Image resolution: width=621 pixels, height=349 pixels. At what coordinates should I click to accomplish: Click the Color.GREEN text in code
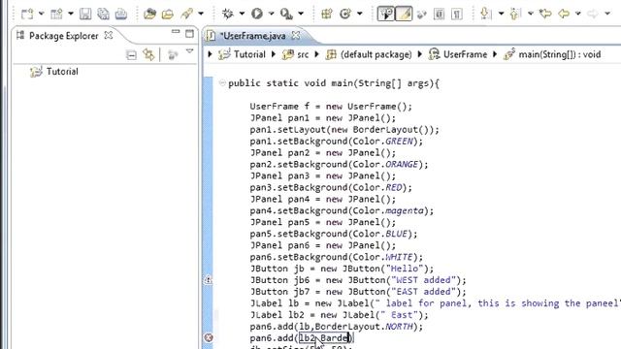383,142
